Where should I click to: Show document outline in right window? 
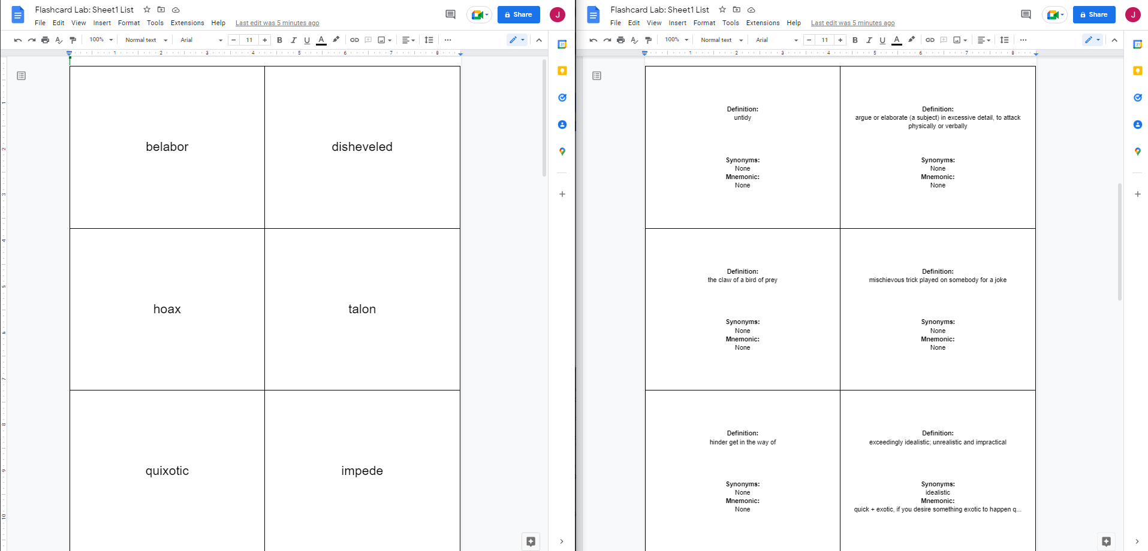click(596, 75)
